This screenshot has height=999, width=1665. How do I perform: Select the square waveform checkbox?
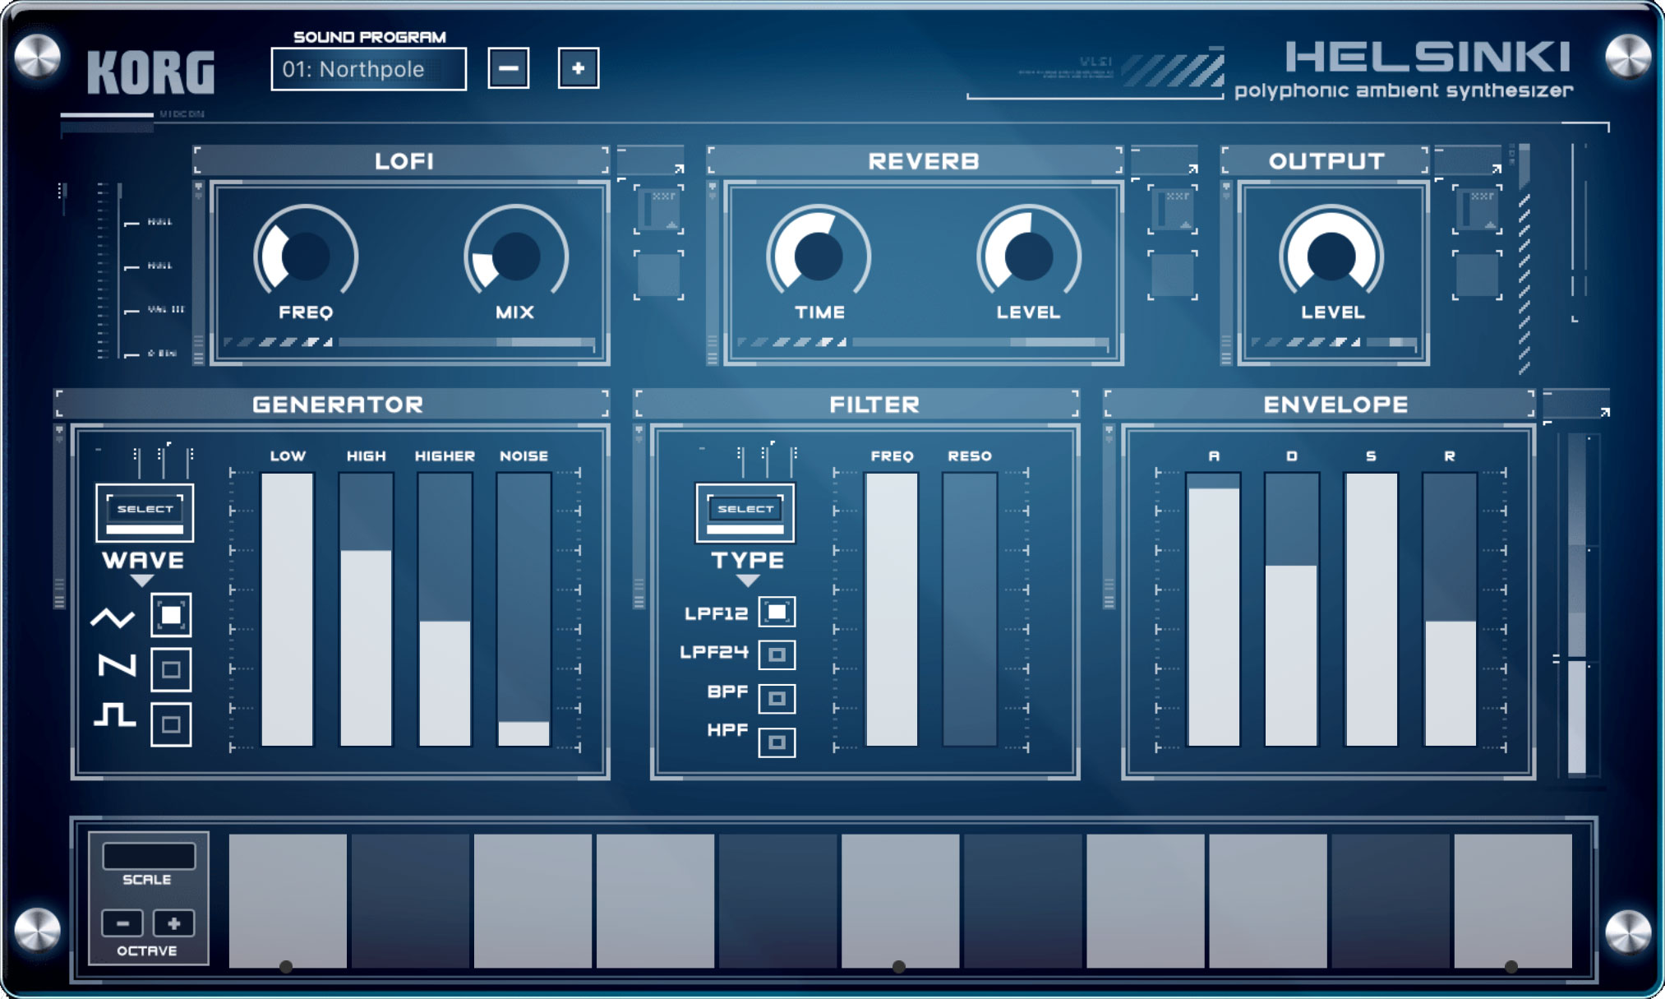coord(171,724)
